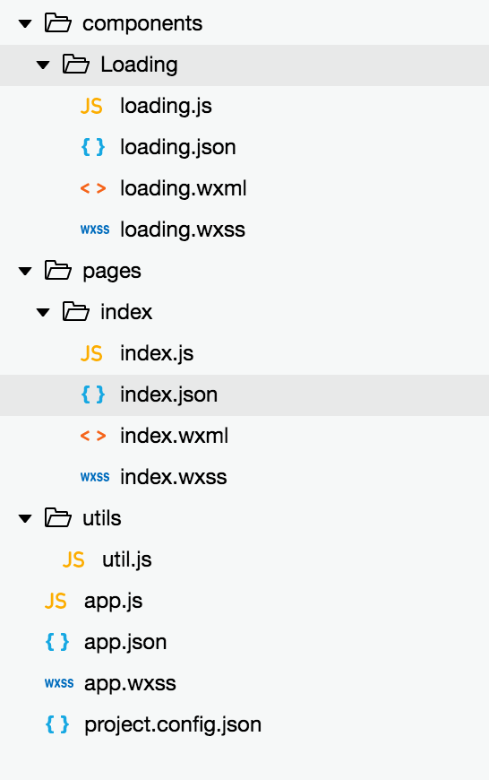Viewport: 489px width, 780px height.
Task: Click the angle-bracket icon for loading.wxml
Action: (x=93, y=188)
